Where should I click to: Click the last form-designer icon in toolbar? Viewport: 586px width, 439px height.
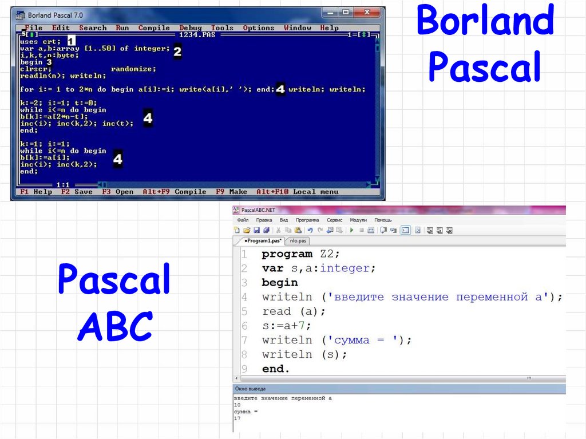[x=450, y=230]
